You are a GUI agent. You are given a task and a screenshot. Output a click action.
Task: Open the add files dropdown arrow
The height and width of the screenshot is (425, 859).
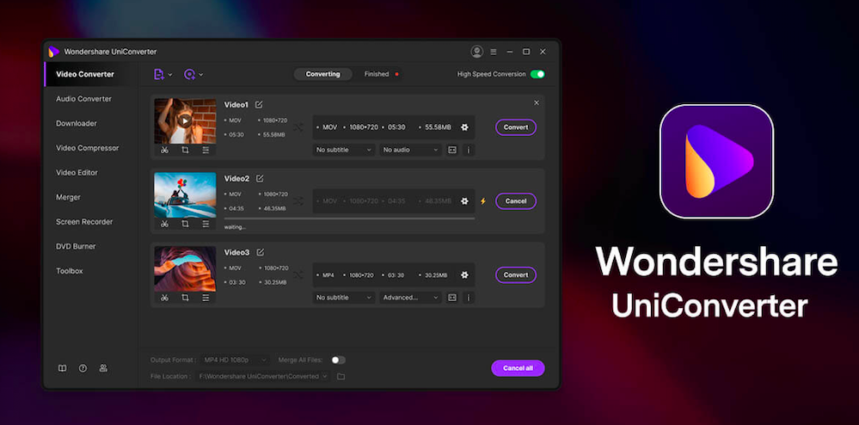point(170,75)
